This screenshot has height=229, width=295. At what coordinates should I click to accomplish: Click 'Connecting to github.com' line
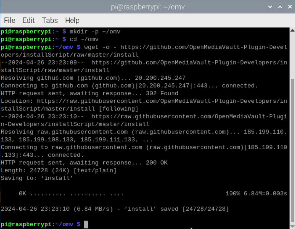click(x=129, y=85)
